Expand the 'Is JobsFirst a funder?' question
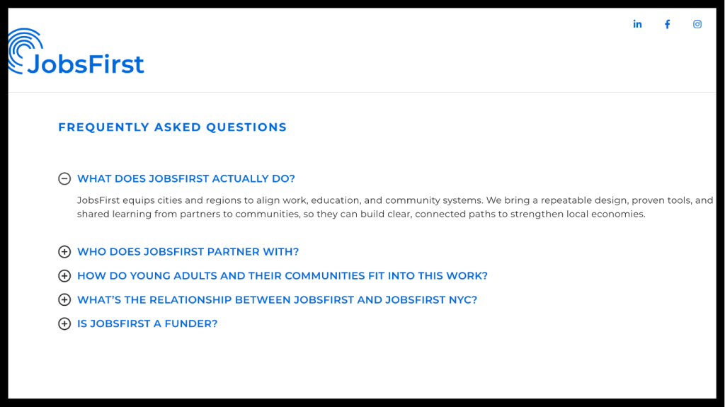 click(147, 324)
